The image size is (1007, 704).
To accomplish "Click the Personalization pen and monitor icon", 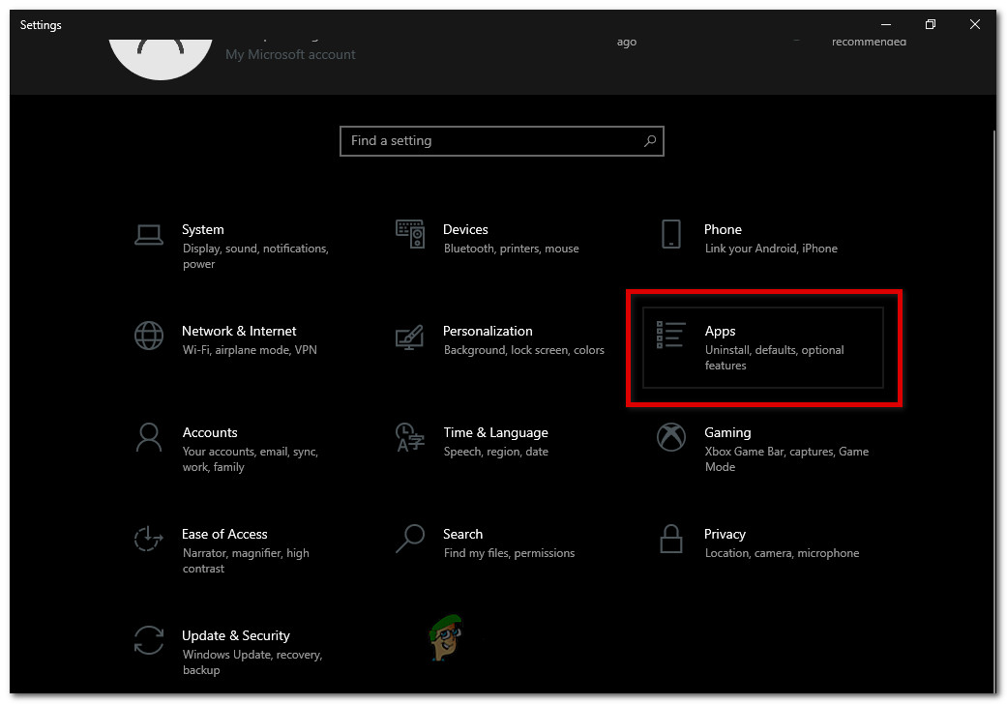I will [x=410, y=337].
